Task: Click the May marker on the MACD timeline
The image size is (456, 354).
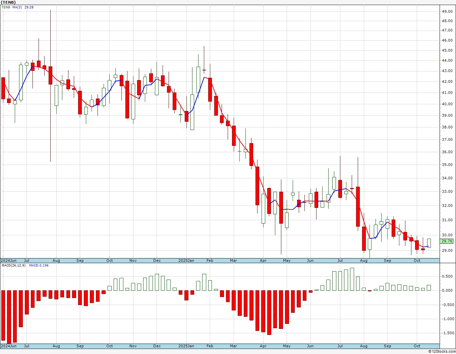Action: tap(287, 346)
